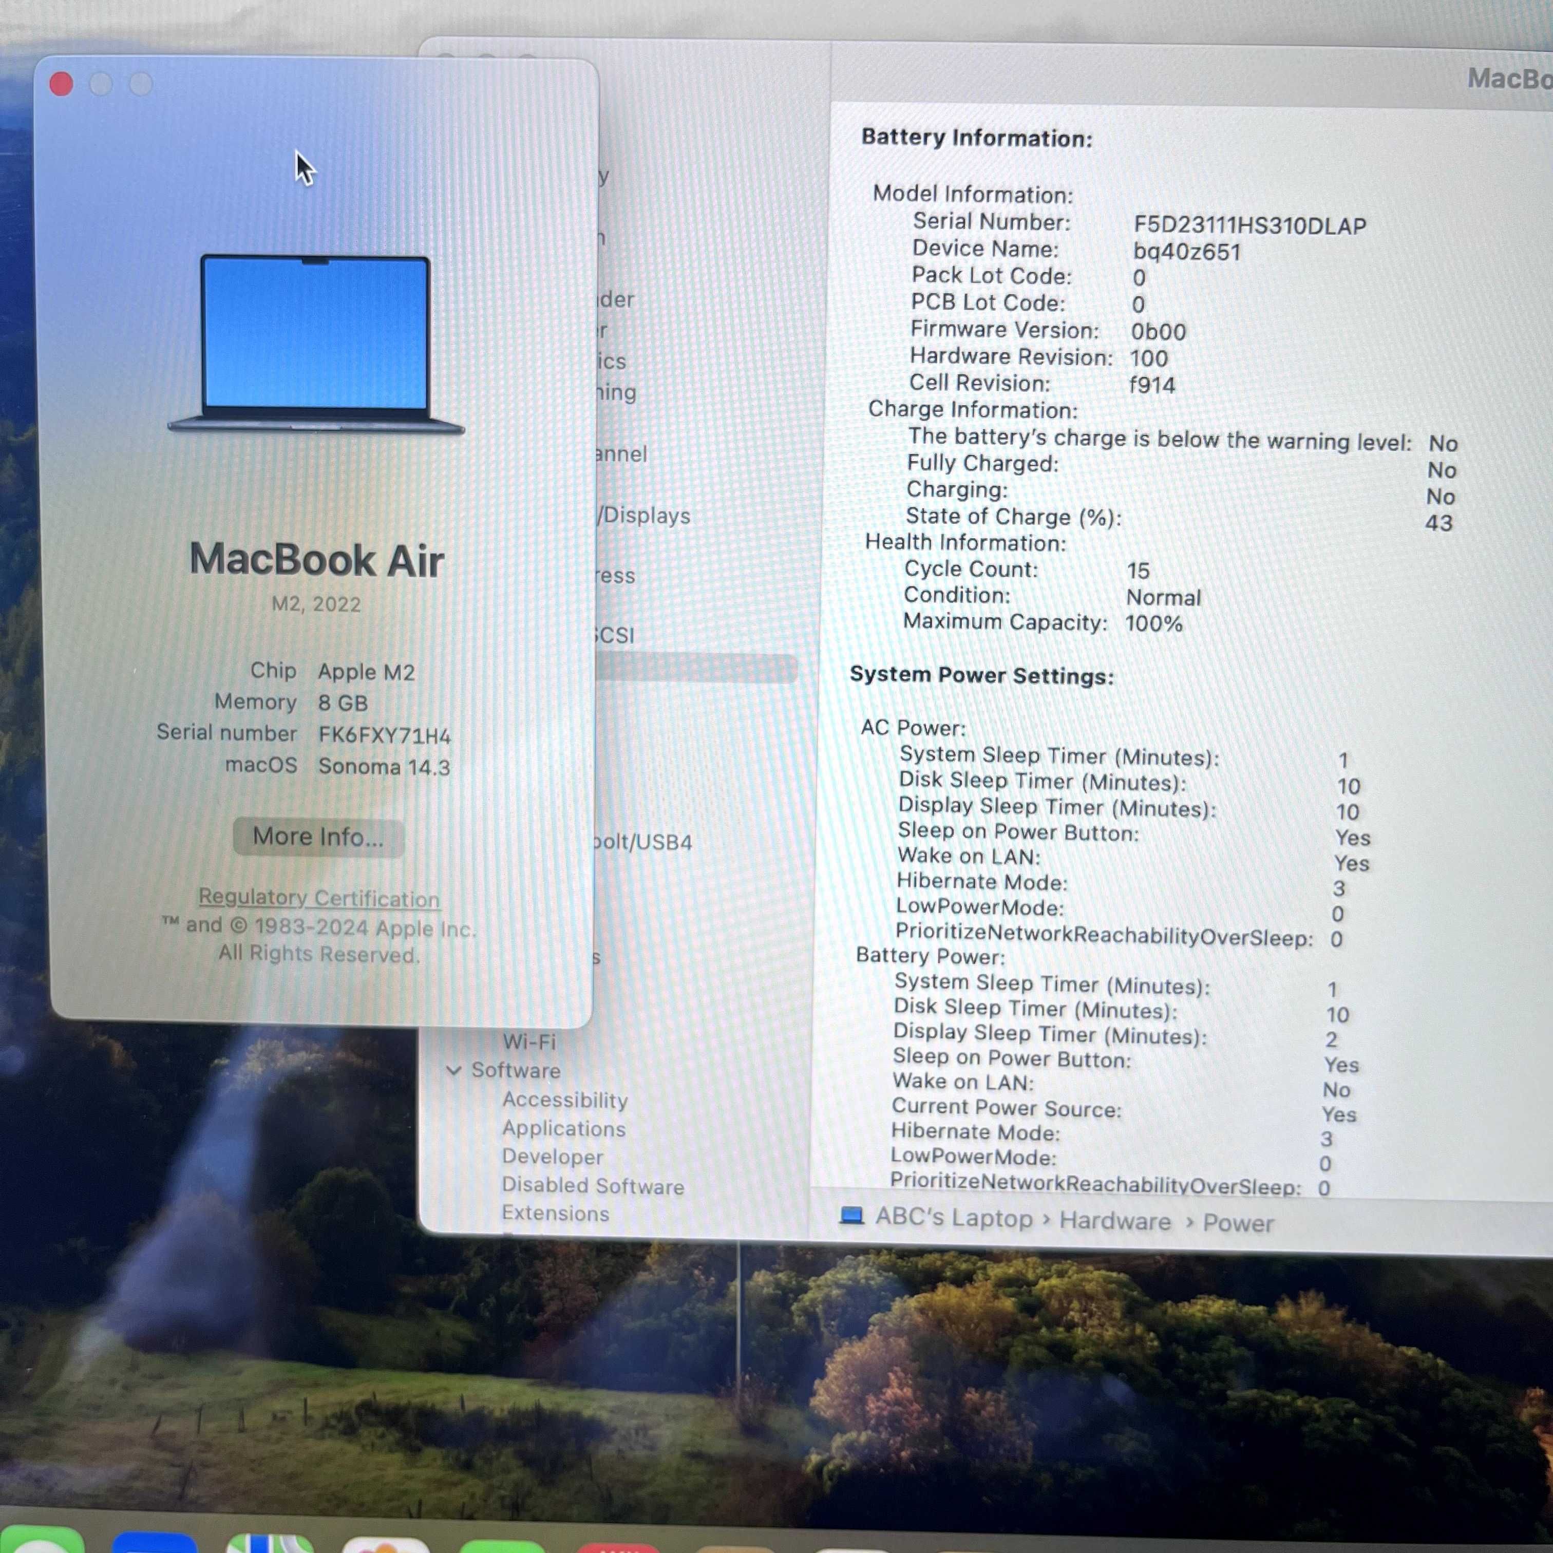The width and height of the screenshot is (1553, 1553).
Task: Click the Health Information label
Action: (965, 543)
